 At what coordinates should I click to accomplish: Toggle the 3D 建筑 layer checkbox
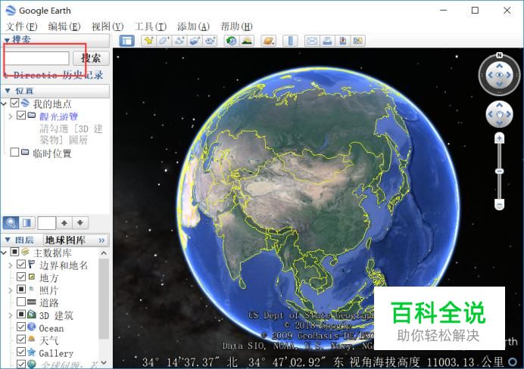(21, 315)
